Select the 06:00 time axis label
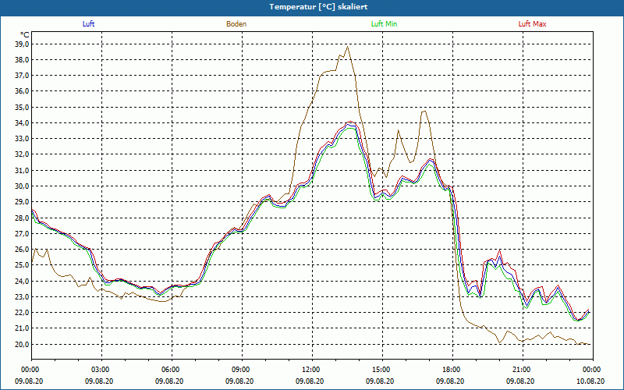624x390 pixels. point(171,370)
